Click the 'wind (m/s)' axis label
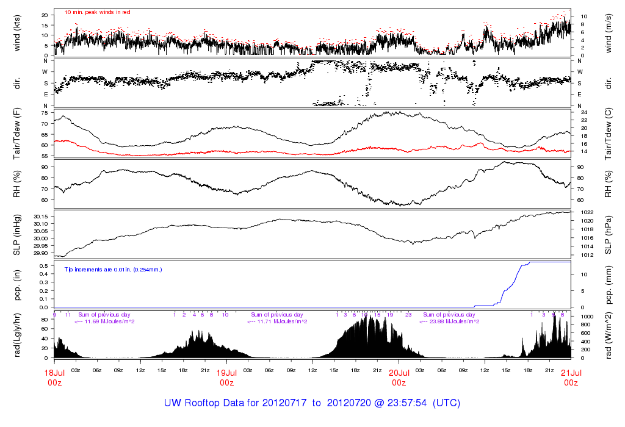Screen dimensions: 625x427 point(609,33)
